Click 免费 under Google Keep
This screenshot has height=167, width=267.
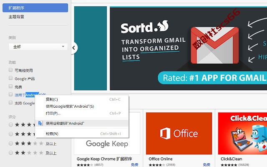point(134,164)
